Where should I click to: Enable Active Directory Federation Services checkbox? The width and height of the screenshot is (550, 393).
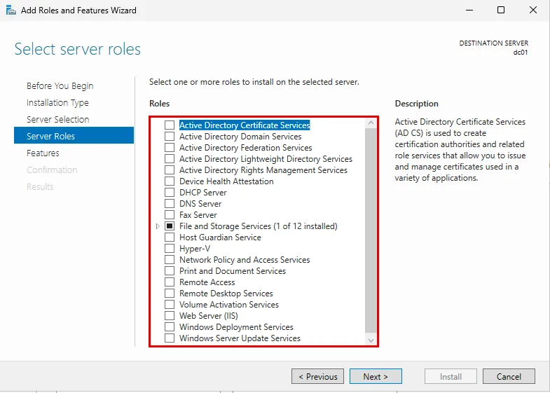[x=170, y=148]
